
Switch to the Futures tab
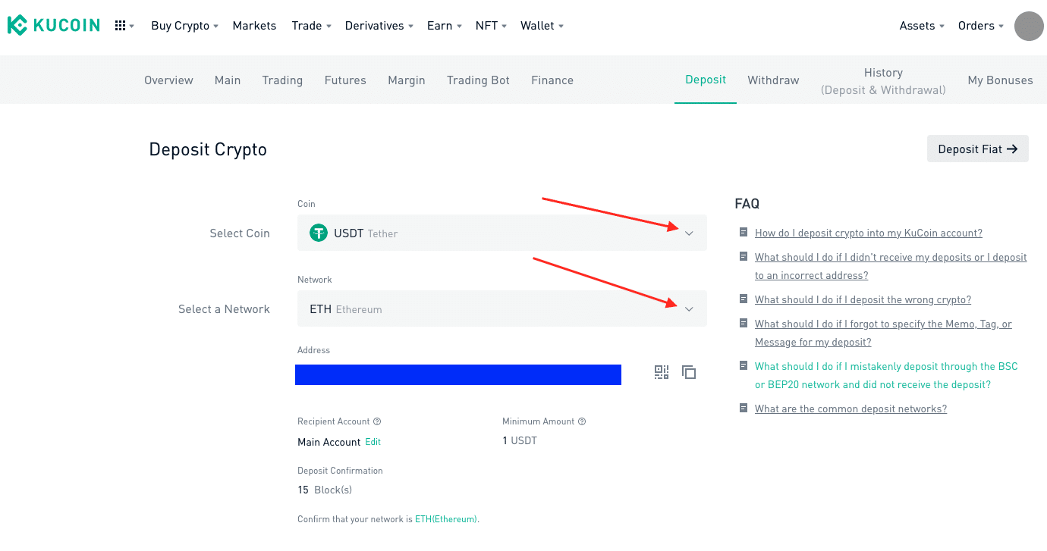click(x=345, y=80)
